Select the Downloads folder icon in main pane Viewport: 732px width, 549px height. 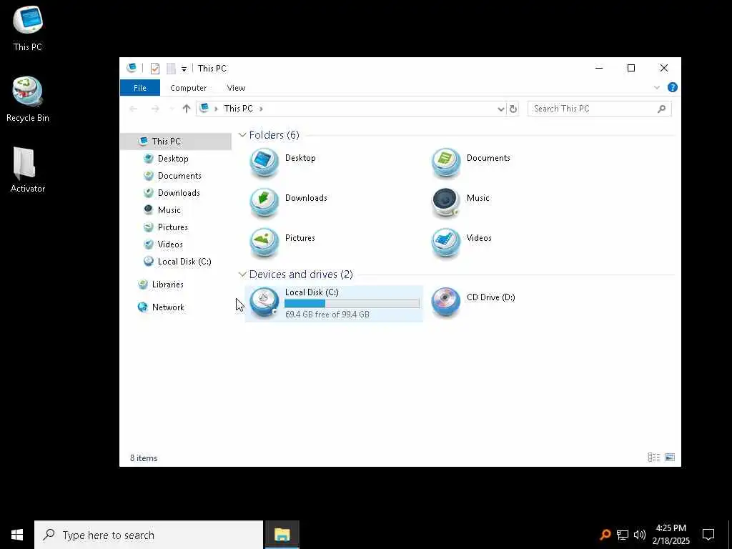pyautogui.click(x=264, y=202)
